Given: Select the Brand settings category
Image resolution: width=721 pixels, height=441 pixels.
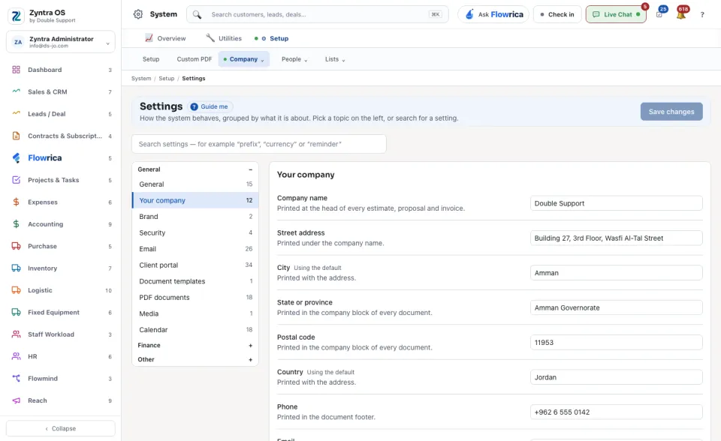Looking at the screenshot, I should click(195, 216).
